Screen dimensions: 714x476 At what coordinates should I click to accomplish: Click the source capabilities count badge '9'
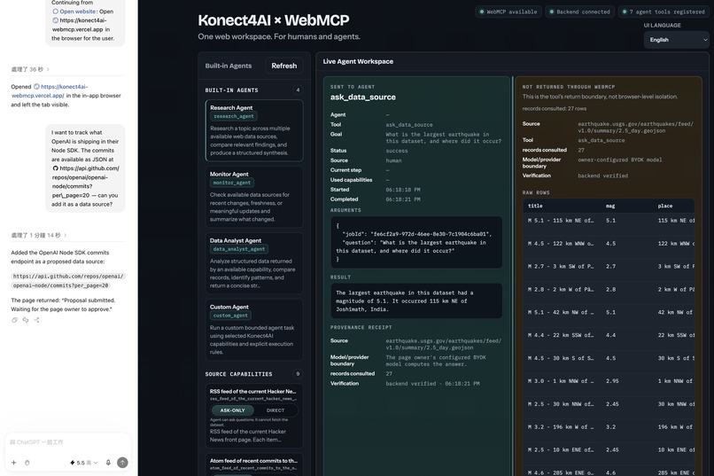tap(298, 374)
